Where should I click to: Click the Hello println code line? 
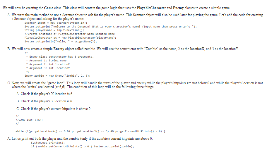click(61, 42)
